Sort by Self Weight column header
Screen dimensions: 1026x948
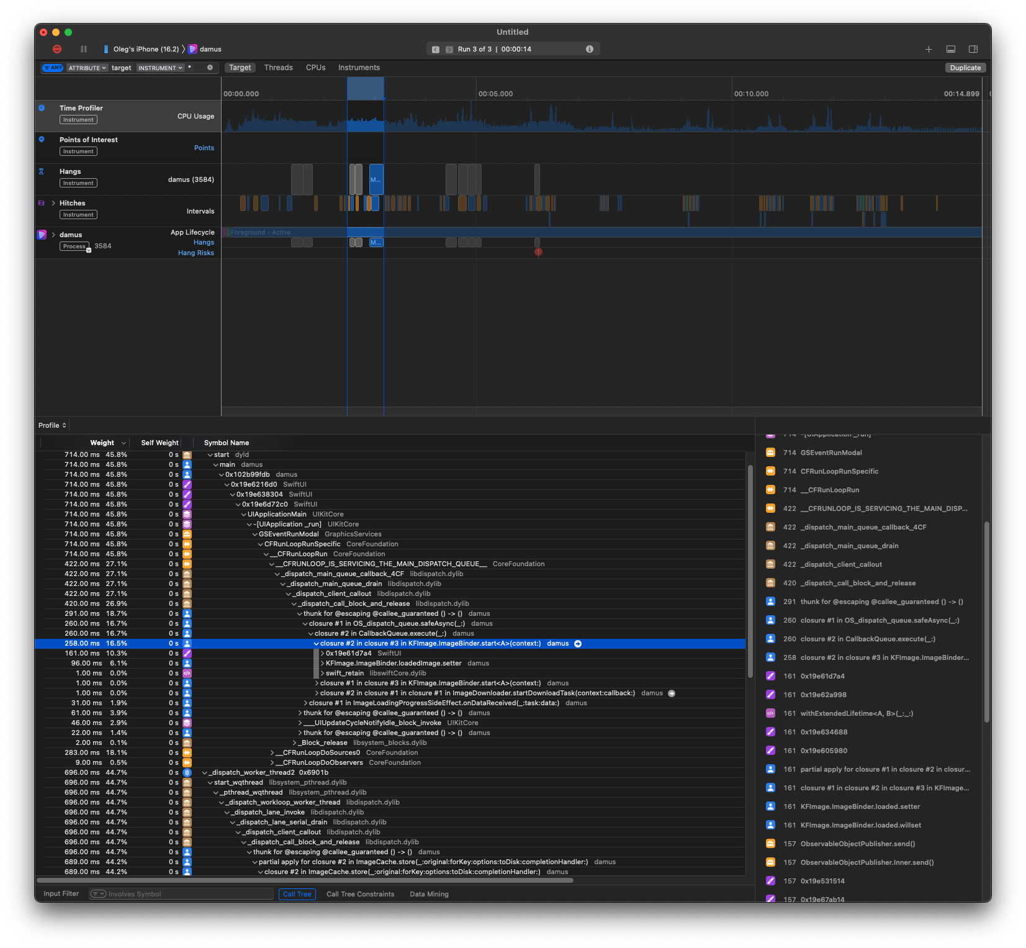coord(160,443)
